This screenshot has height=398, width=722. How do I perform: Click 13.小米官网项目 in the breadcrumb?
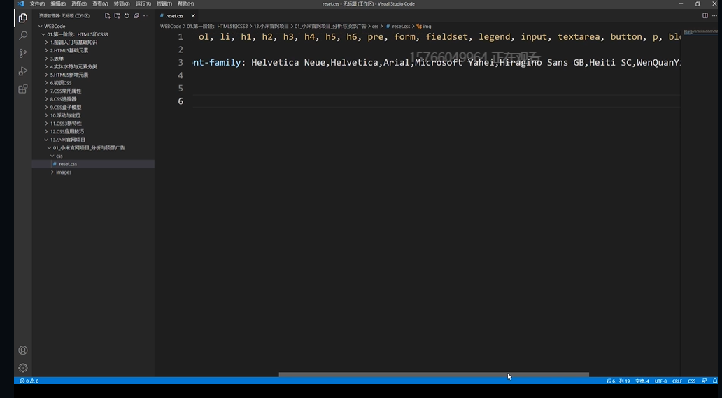pyautogui.click(x=271, y=27)
